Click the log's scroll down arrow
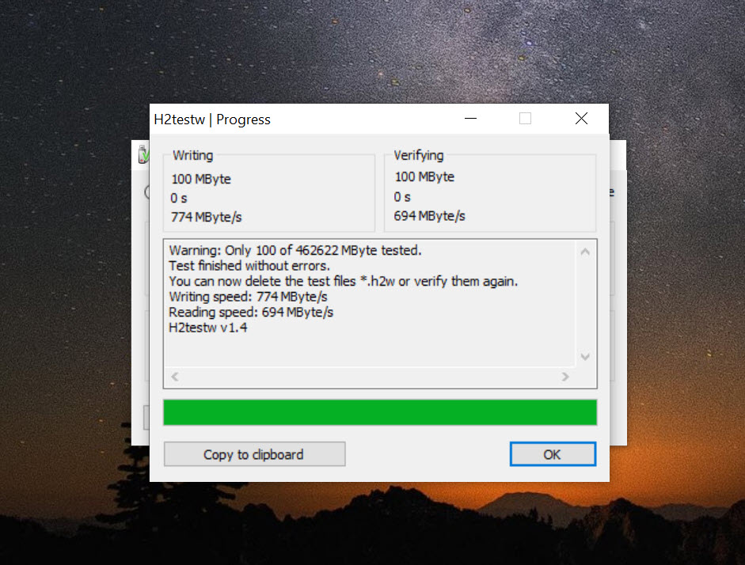745x565 pixels. point(585,357)
